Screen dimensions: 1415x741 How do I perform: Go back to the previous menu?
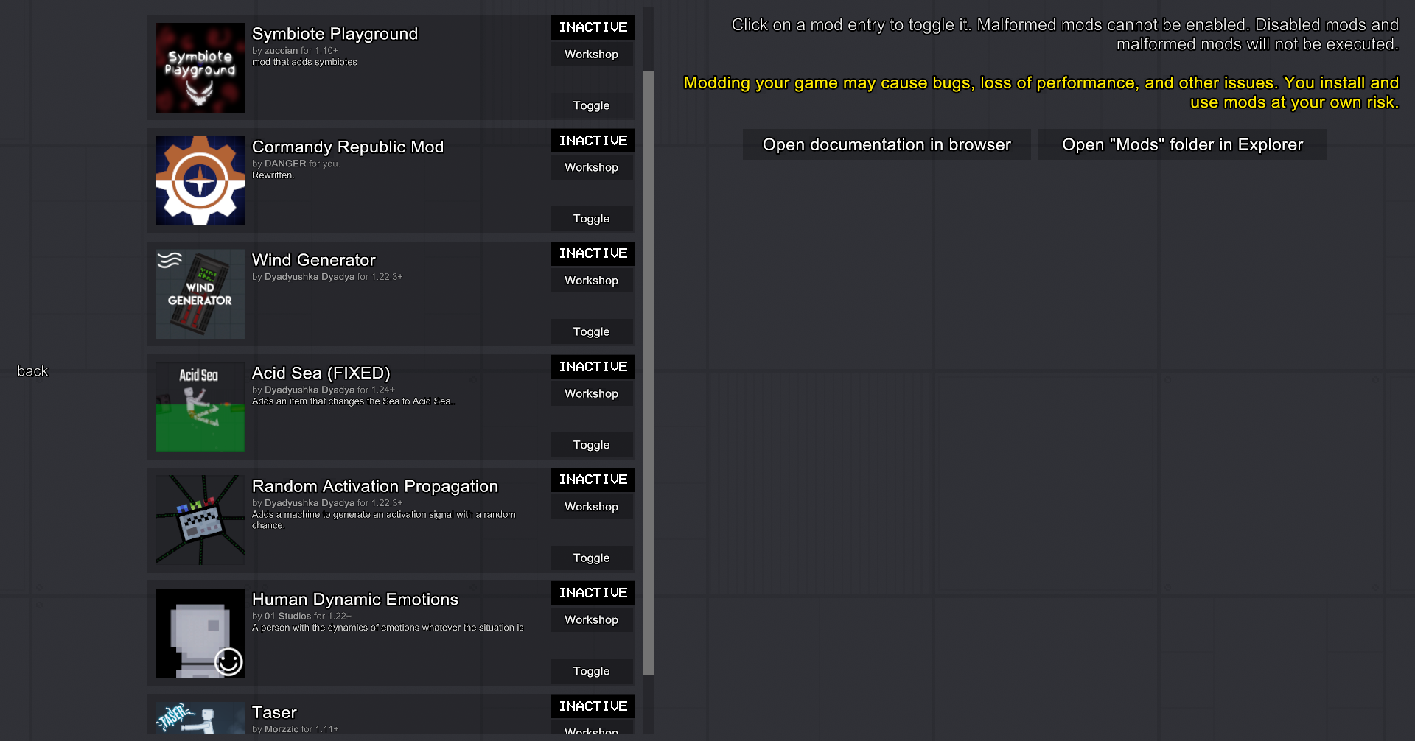point(32,371)
